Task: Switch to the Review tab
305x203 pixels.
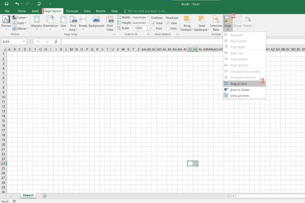Action: pyautogui.click(x=101, y=11)
